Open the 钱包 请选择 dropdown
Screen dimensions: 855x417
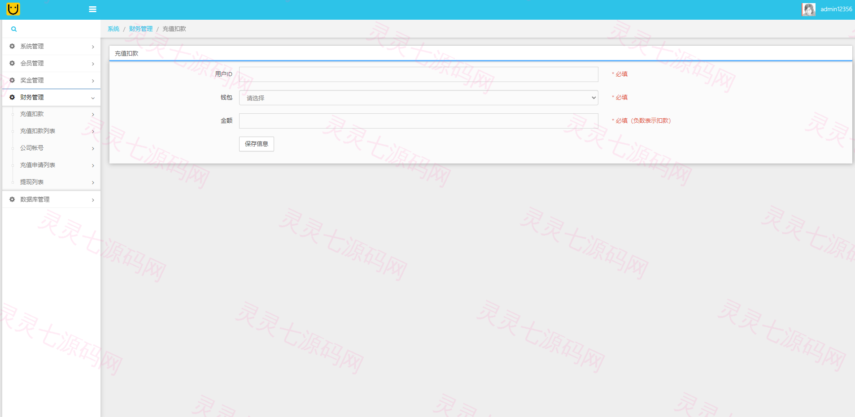(419, 98)
